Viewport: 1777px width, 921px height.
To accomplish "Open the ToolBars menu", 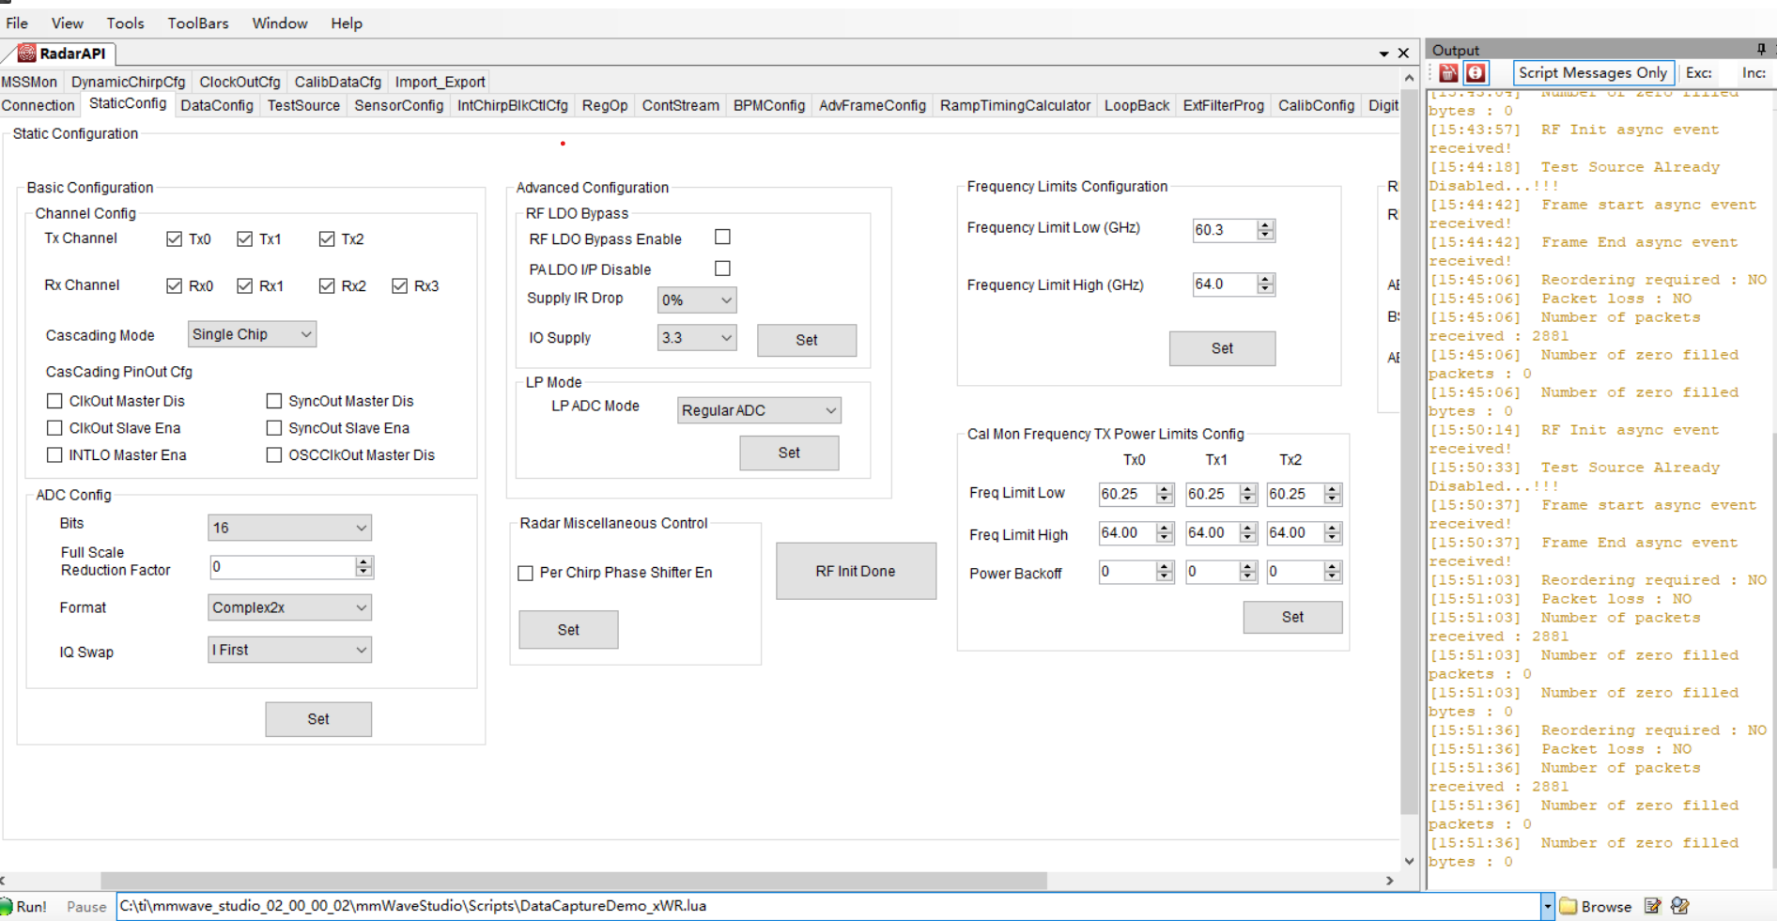I will pyautogui.click(x=198, y=23).
